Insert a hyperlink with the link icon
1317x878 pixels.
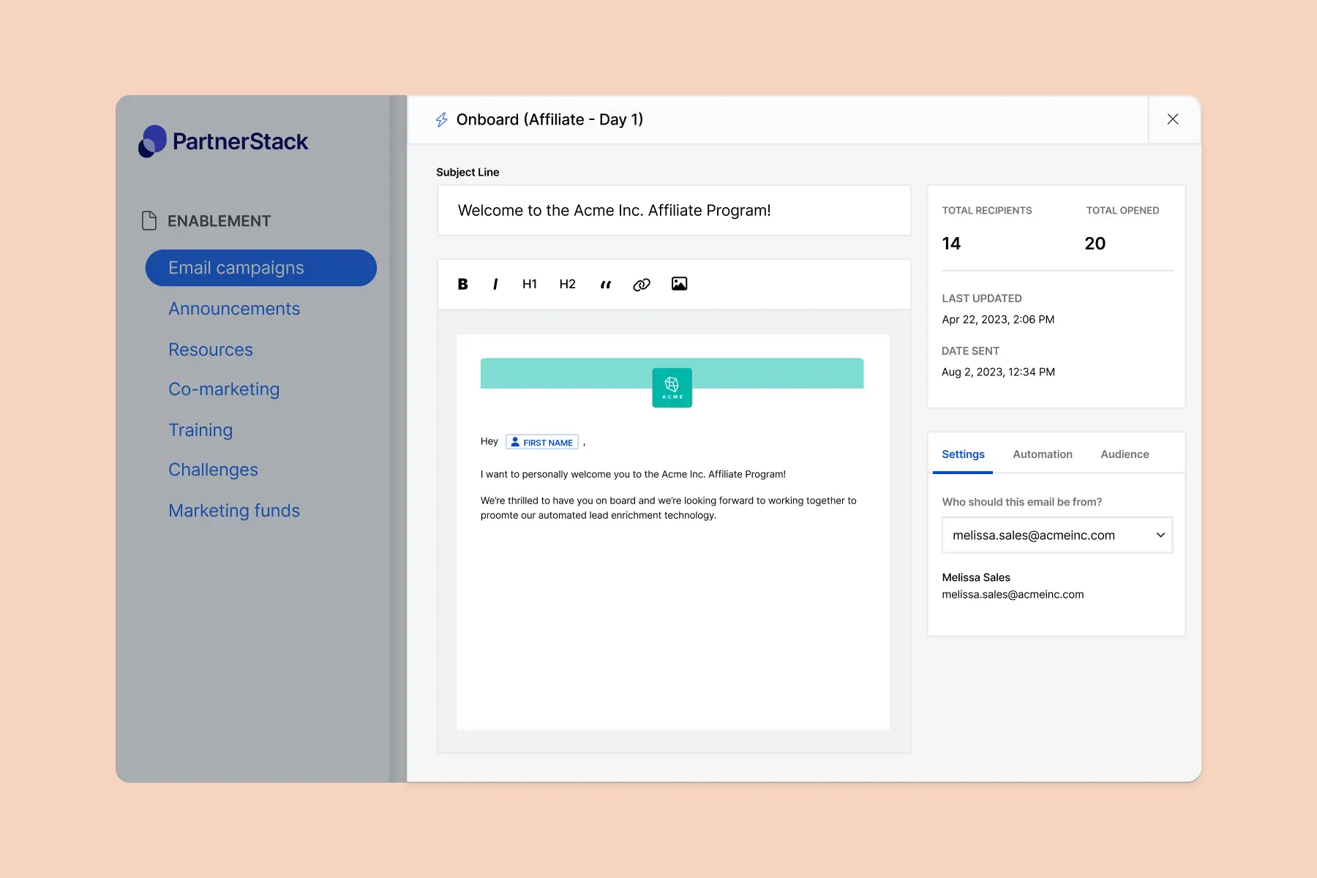[x=642, y=285]
